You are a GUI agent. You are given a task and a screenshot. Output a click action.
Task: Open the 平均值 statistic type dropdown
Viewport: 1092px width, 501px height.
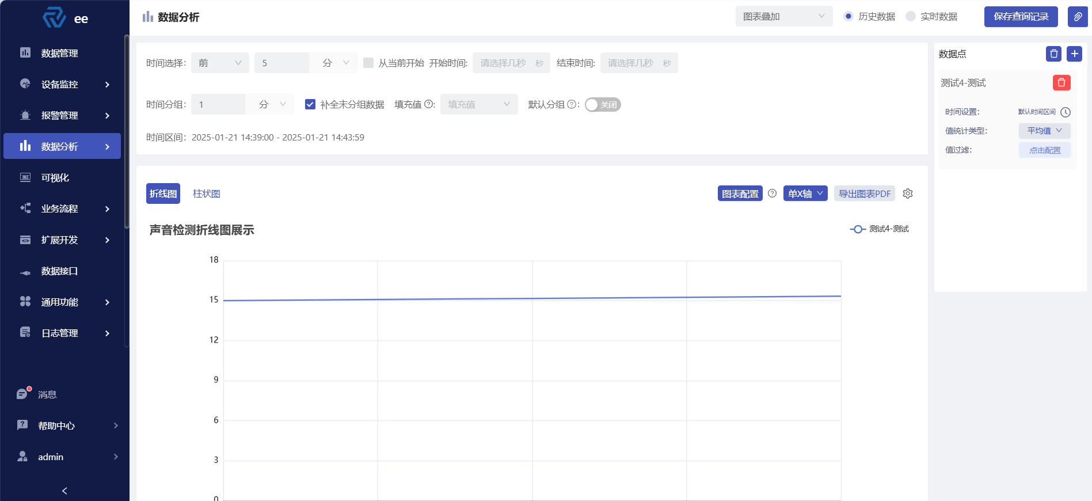(1044, 131)
